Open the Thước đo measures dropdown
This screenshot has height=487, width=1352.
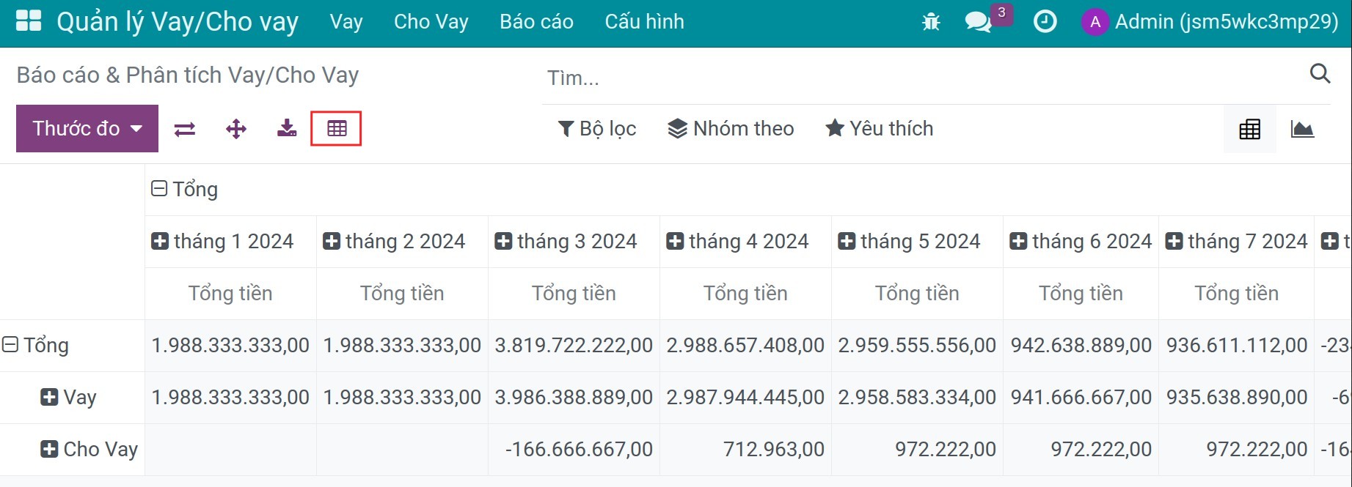87,129
